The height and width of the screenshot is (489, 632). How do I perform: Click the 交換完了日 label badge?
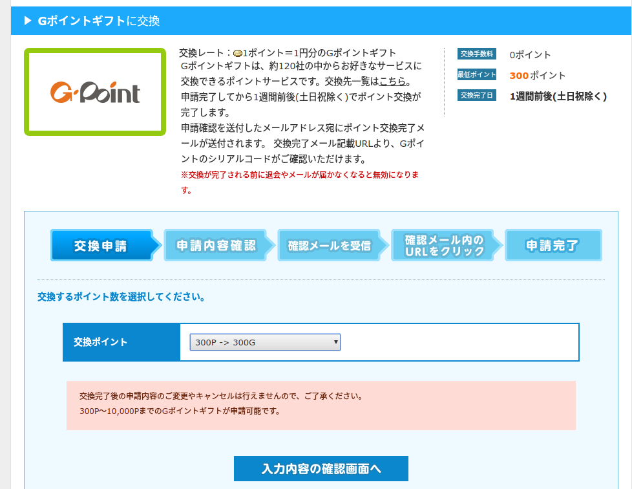click(476, 96)
